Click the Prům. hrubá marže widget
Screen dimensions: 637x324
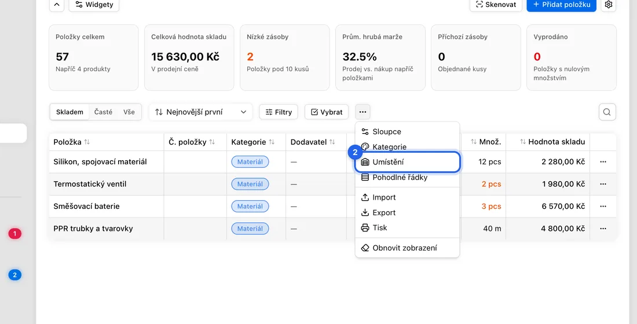[x=380, y=57]
